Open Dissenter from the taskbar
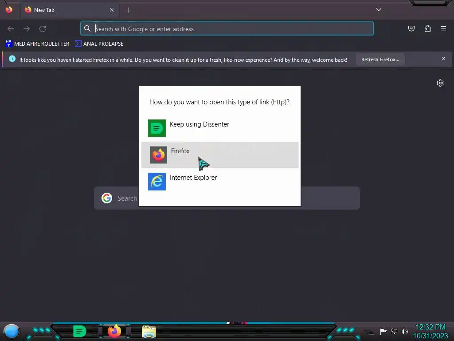Image resolution: width=454 pixels, height=341 pixels. tap(80, 331)
